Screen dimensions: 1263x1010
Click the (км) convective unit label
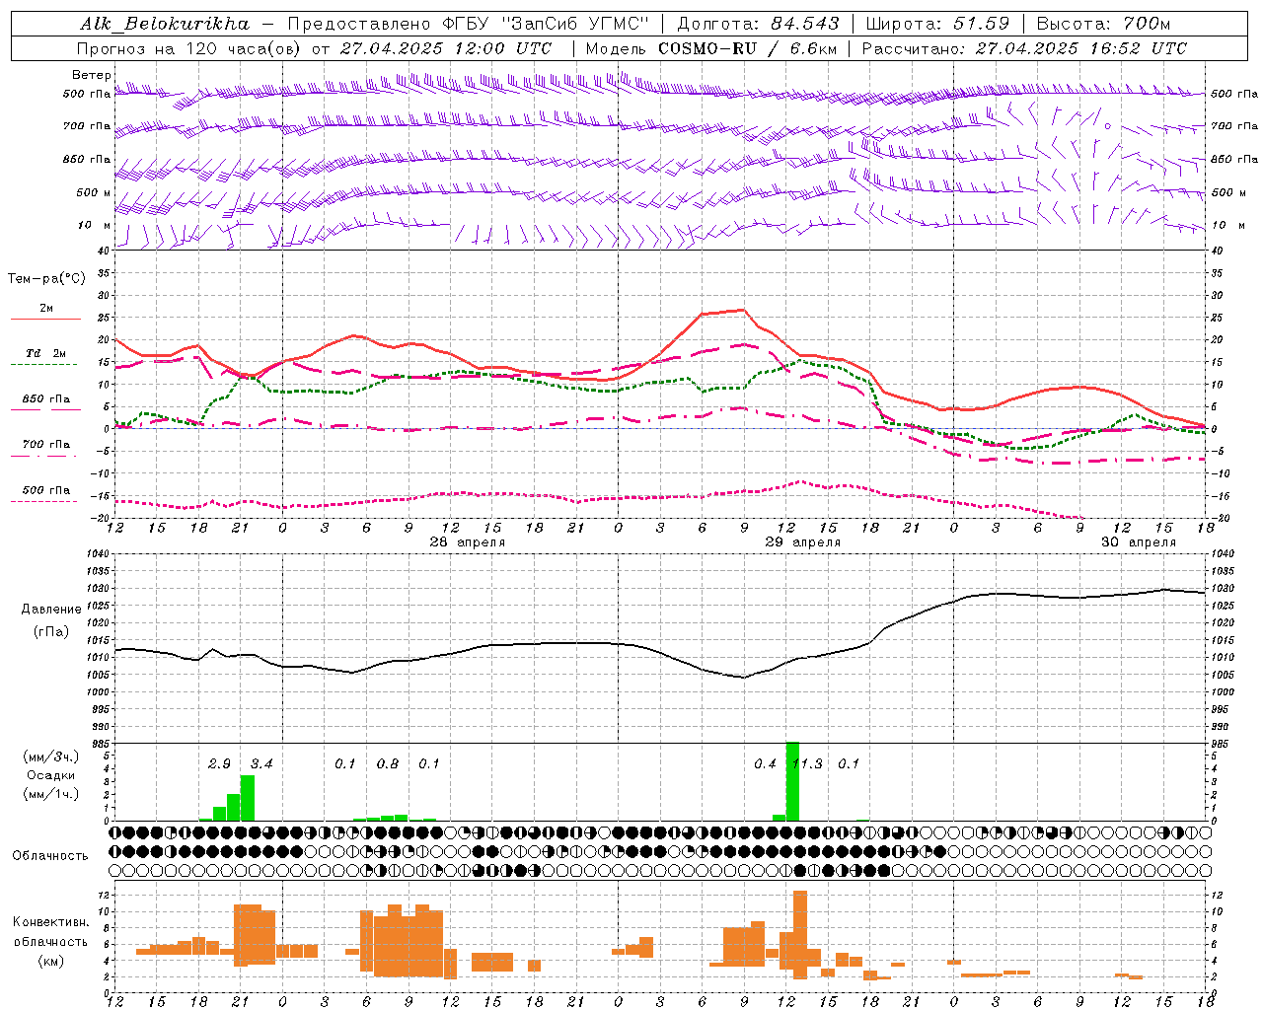point(50,960)
